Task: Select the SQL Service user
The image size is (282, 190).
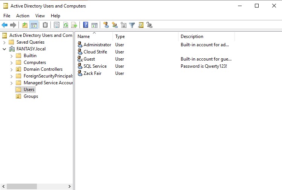Action: point(95,66)
